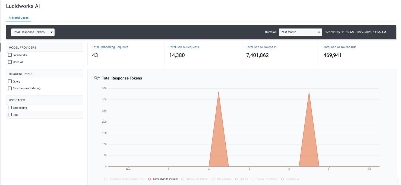Check the Lucidworks model provider checkbox
This screenshot has height=185, width=401.
(10, 55)
